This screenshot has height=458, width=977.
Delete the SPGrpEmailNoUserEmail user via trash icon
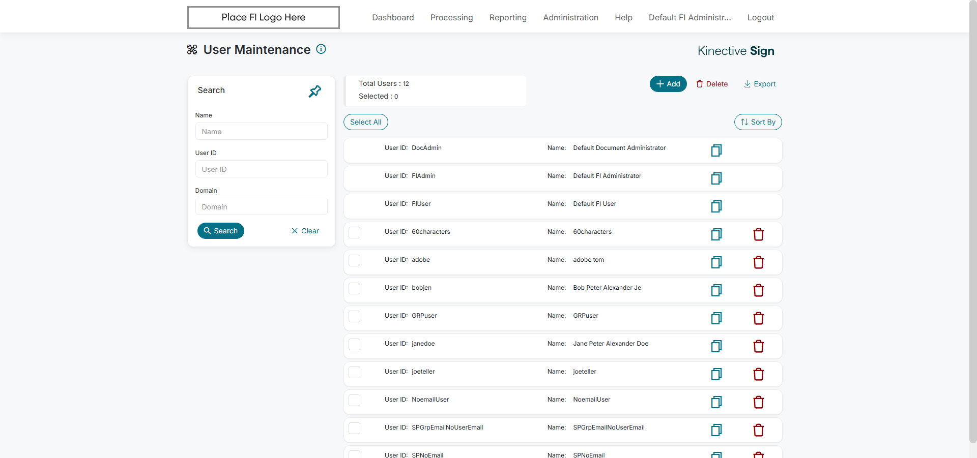[x=759, y=430]
